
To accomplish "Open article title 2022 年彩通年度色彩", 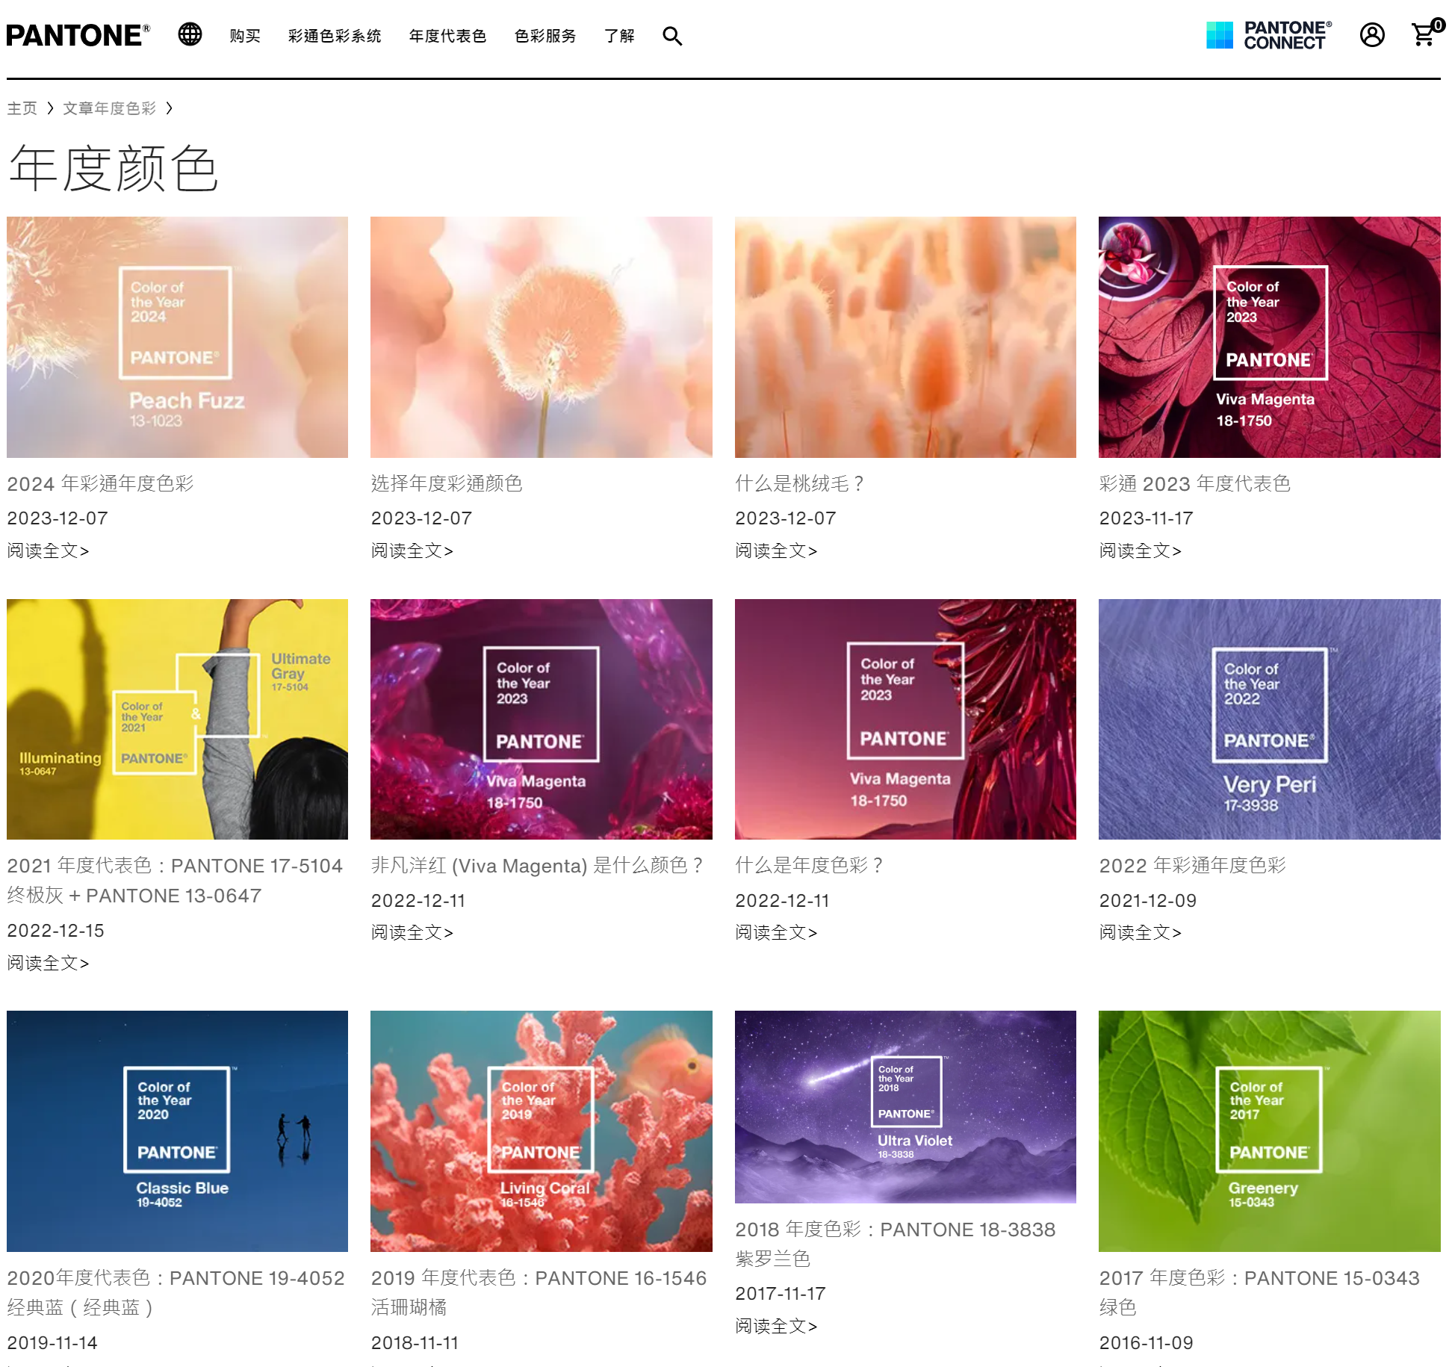I will point(1193,866).
